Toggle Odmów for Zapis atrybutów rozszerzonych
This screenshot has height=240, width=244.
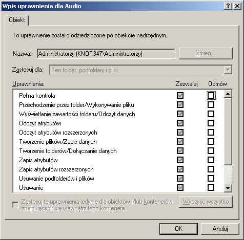211,169
